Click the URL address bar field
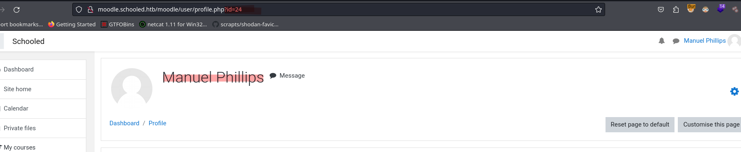Image resolution: width=741 pixels, height=152 pixels. (339, 9)
